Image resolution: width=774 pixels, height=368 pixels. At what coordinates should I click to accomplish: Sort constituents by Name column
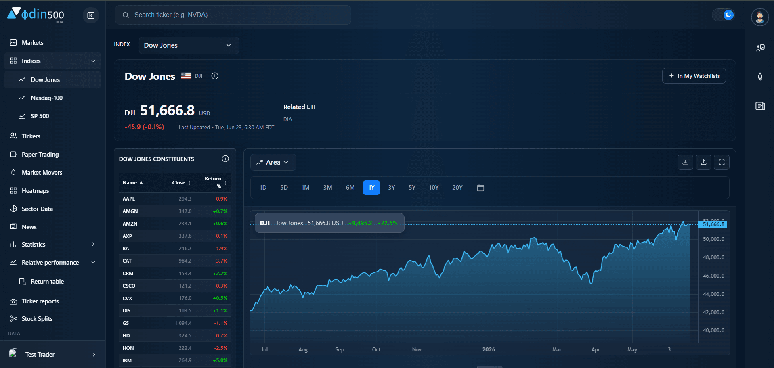[132, 183]
